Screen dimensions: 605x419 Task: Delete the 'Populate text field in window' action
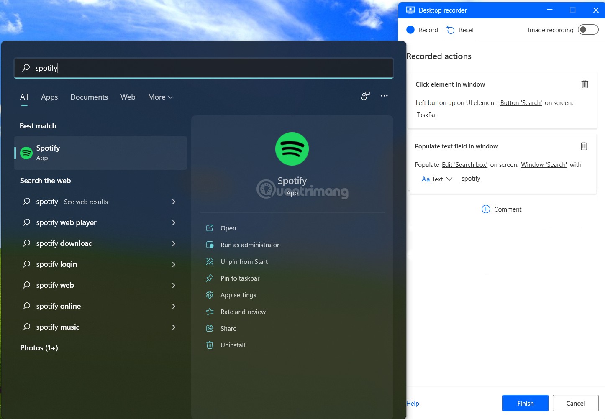(584, 146)
